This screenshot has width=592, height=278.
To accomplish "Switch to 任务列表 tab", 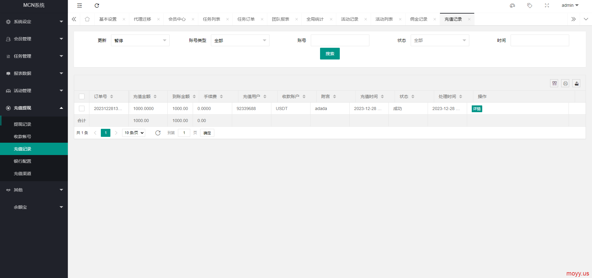I will [212, 19].
